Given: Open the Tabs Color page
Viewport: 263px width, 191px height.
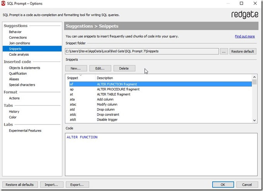Looking at the screenshot, I should 13,117.
